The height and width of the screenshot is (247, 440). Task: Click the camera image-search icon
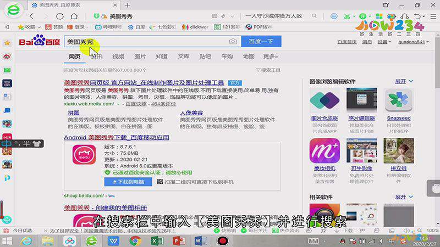click(233, 42)
